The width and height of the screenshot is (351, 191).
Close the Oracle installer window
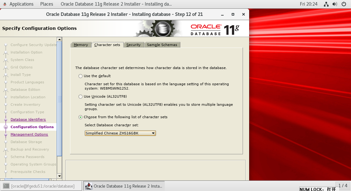(x=244, y=14)
